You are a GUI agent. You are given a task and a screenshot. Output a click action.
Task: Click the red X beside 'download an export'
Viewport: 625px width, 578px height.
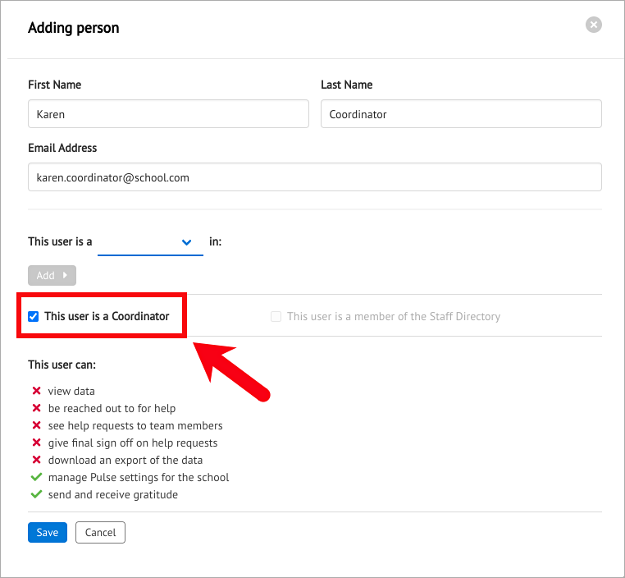[x=36, y=460]
